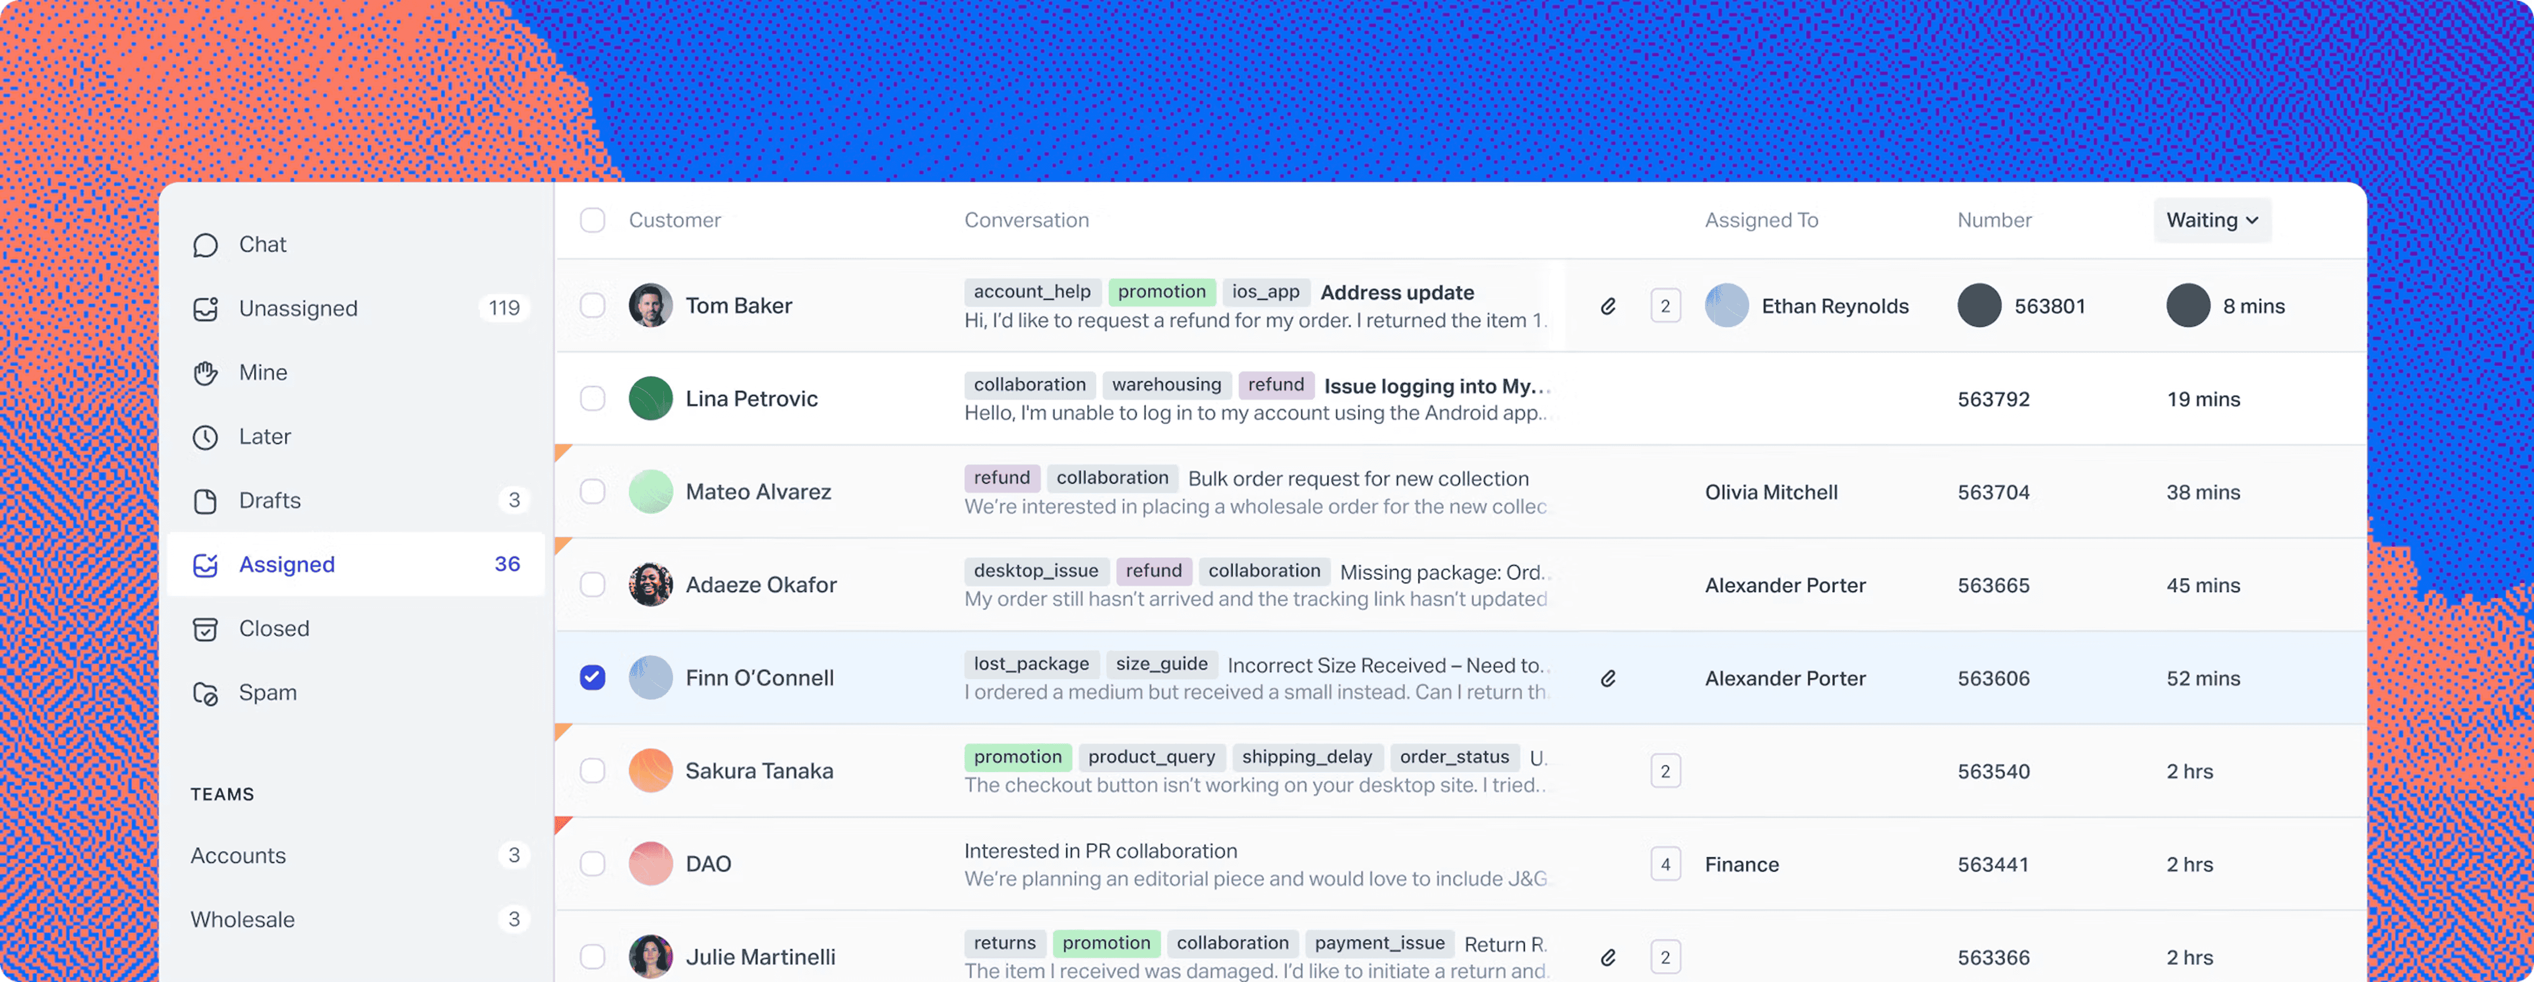The height and width of the screenshot is (982, 2534).
Task: Click the Unassigned inbox icon
Action: [206, 309]
